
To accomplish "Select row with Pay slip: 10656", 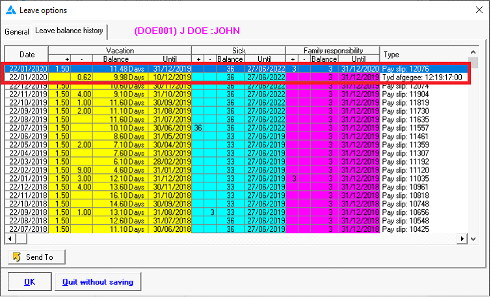I will (237, 212).
